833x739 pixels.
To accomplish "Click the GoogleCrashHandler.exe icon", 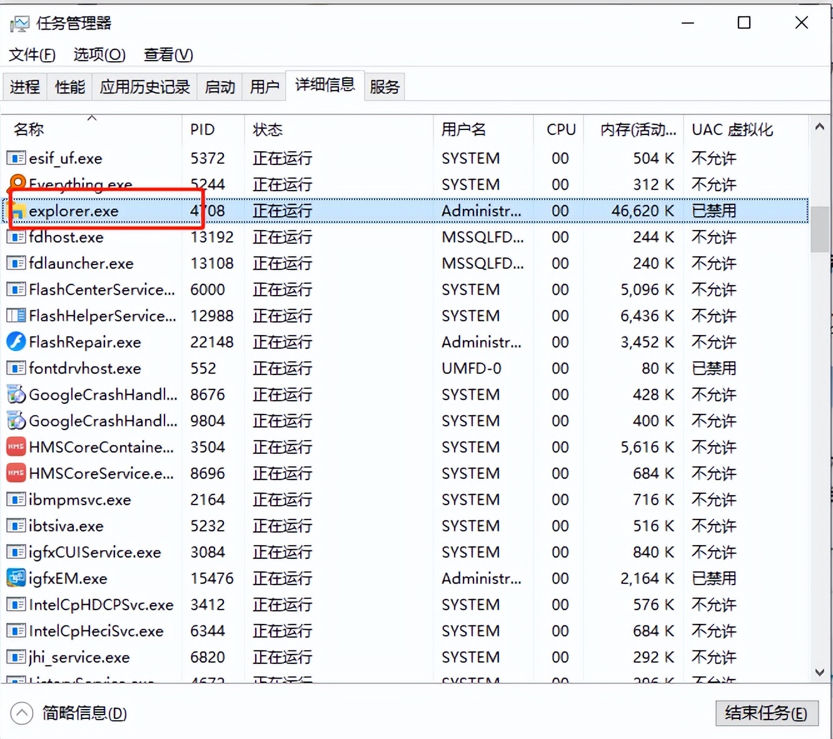I will coord(15,395).
